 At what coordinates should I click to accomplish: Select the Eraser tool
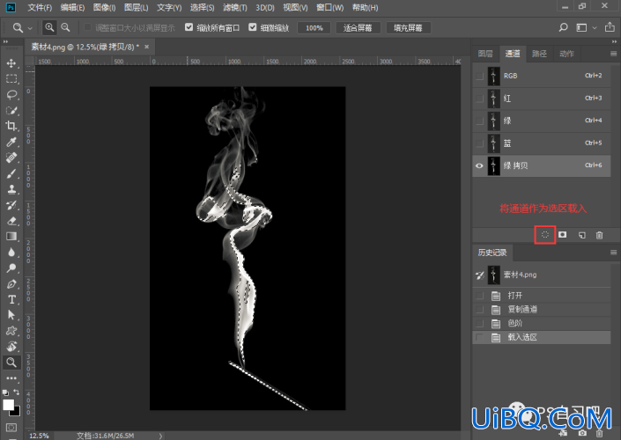pos(11,221)
